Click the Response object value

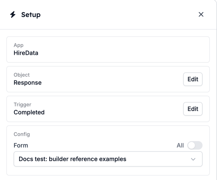27,83
